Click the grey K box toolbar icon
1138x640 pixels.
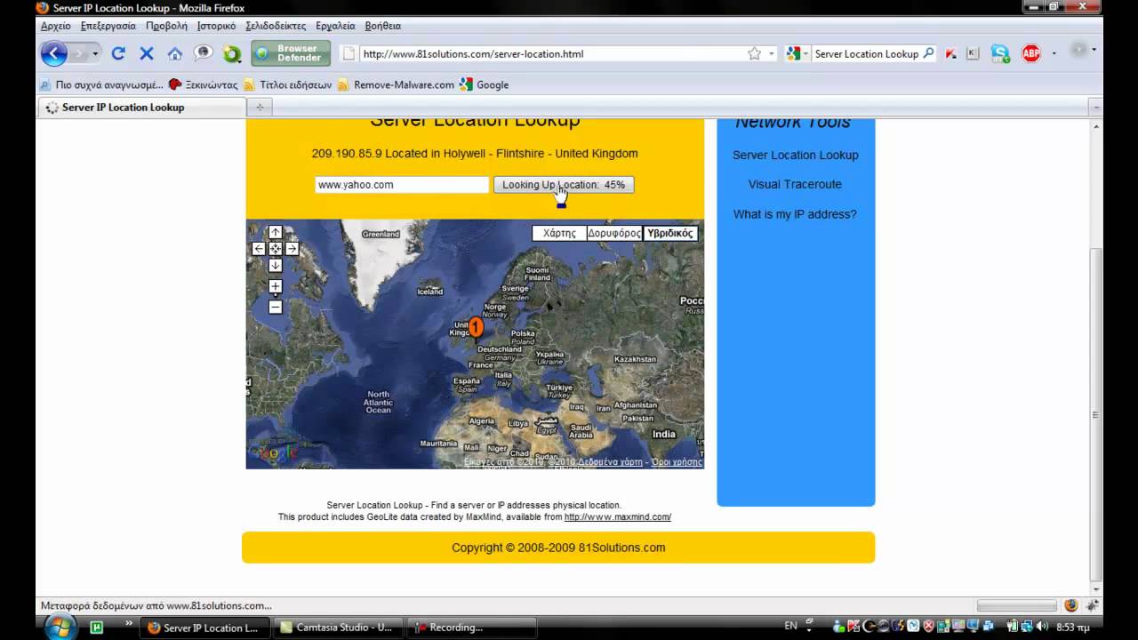973,54
